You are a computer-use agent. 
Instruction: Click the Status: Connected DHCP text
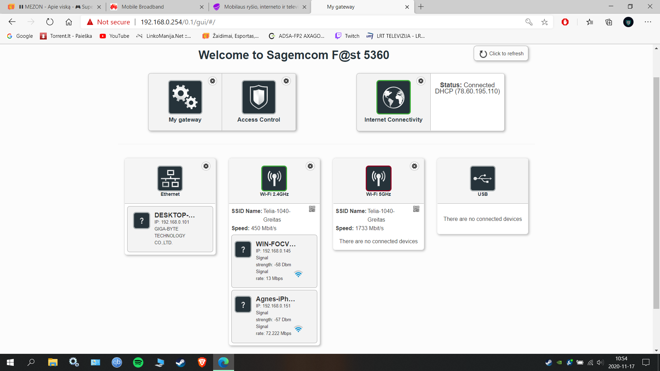tap(467, 88)
